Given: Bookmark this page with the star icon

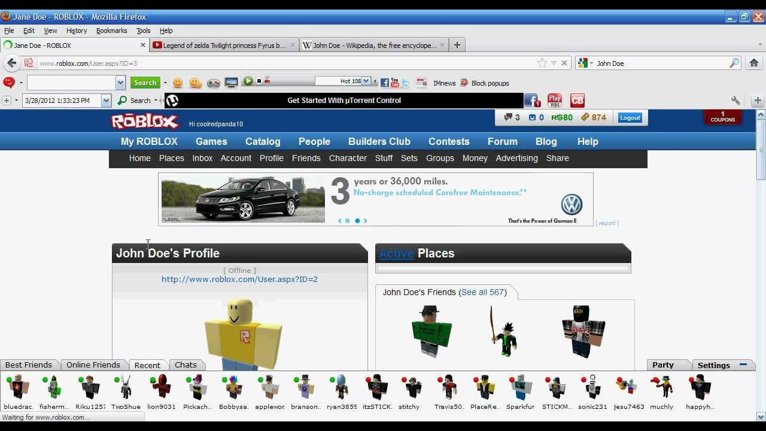Looking at the screenshot, I should coord(542,63).
